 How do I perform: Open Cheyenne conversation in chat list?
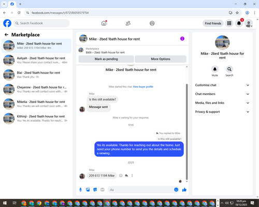[36, 90]
